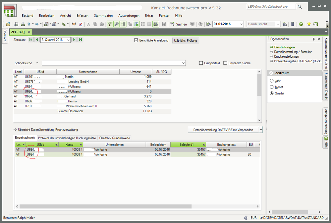Screen dimensions: 331x223
Task: Jump to first period with skip-back arrow
Action: point(30,40)
